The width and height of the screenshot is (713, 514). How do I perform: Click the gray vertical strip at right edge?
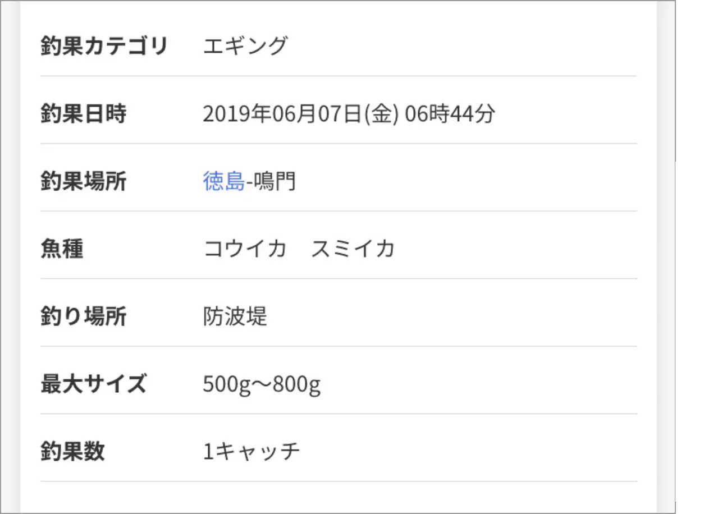click(x=666, y=257)
